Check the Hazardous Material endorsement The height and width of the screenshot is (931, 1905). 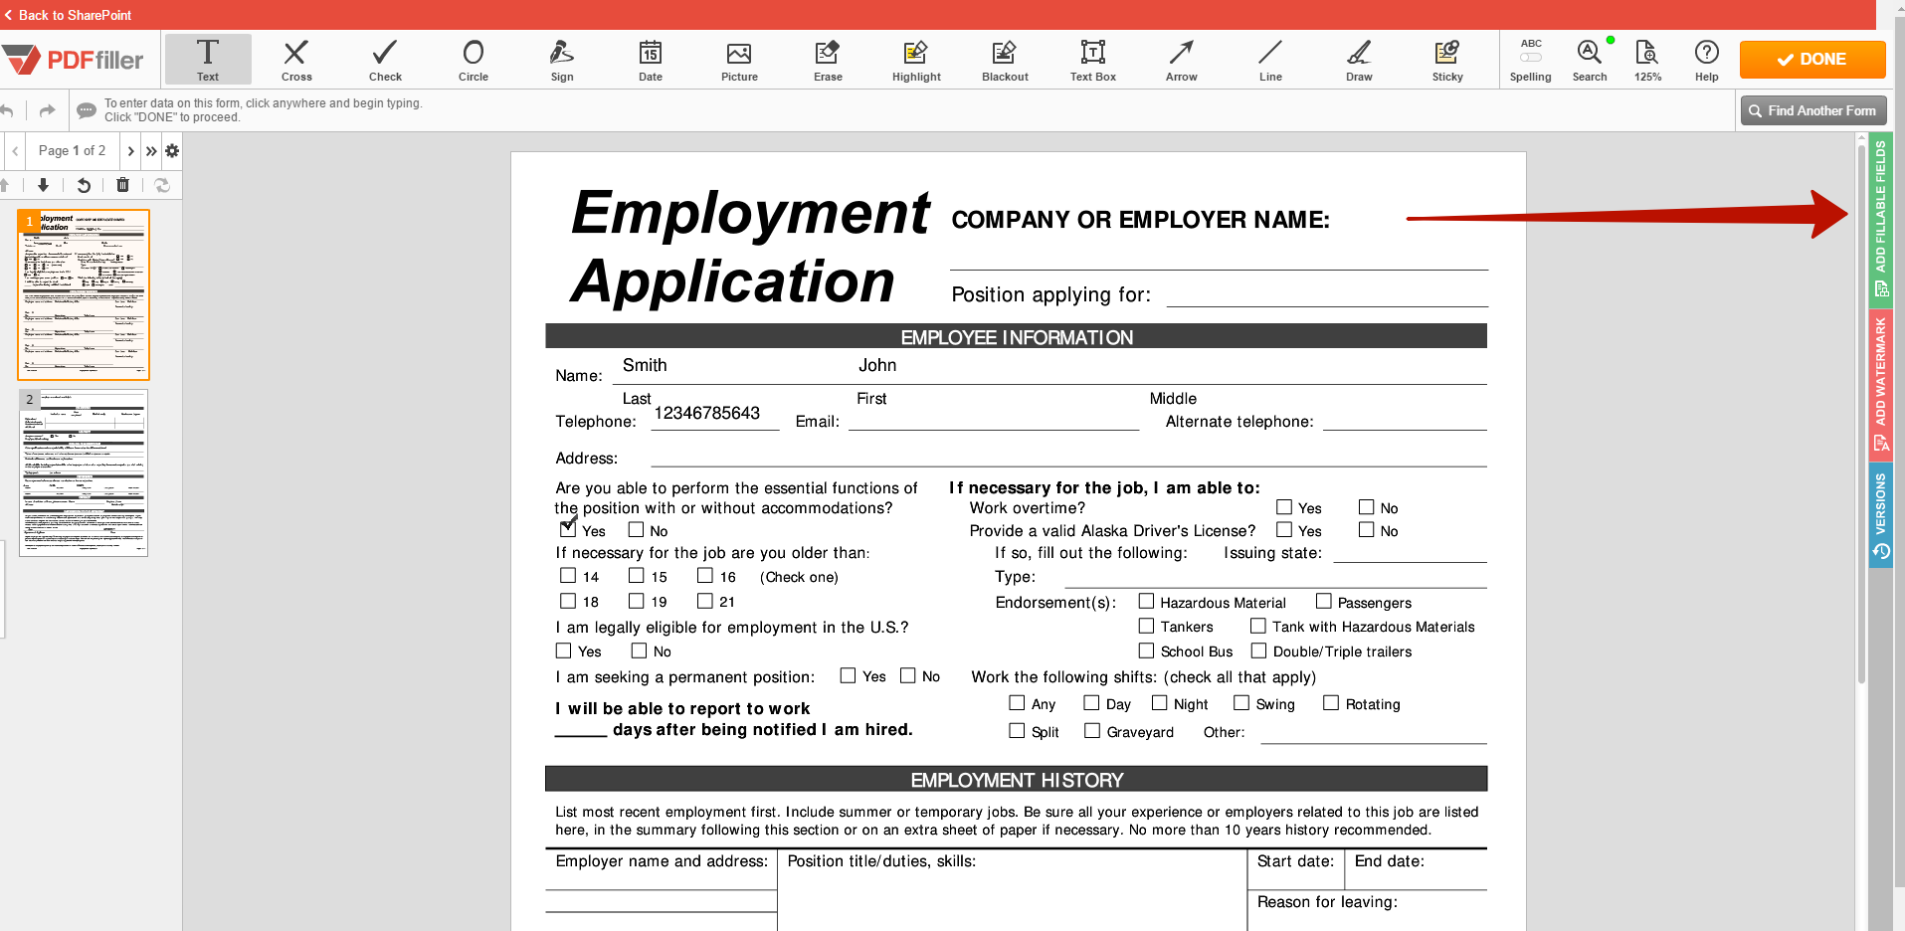point(1146,601)
